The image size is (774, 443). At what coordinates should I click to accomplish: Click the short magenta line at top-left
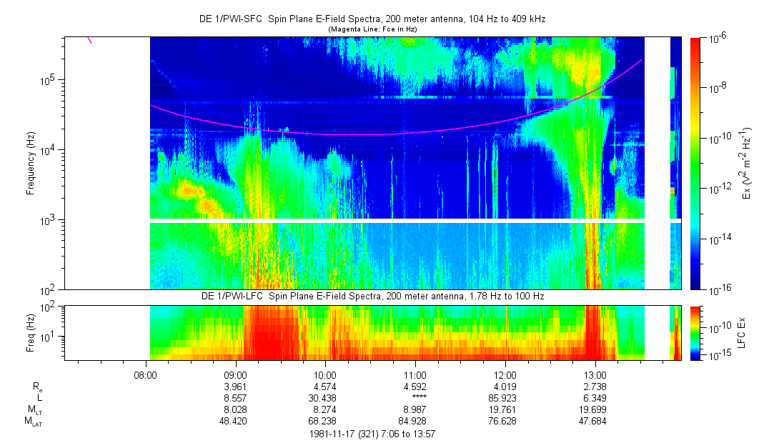pyautogui.click(x=89, y=40)
